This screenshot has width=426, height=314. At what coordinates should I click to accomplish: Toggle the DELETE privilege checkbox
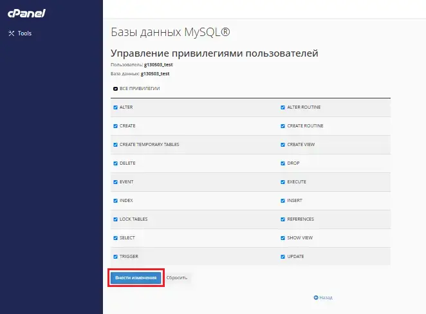115,163
